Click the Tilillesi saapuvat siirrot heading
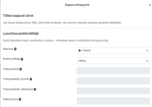 pyautogui.click(x=18, y=16)
